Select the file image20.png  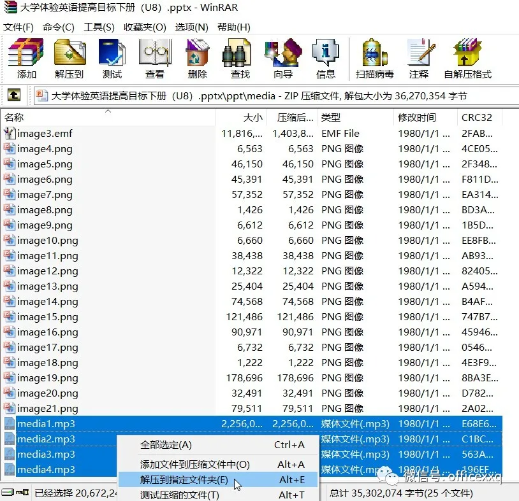48,393
